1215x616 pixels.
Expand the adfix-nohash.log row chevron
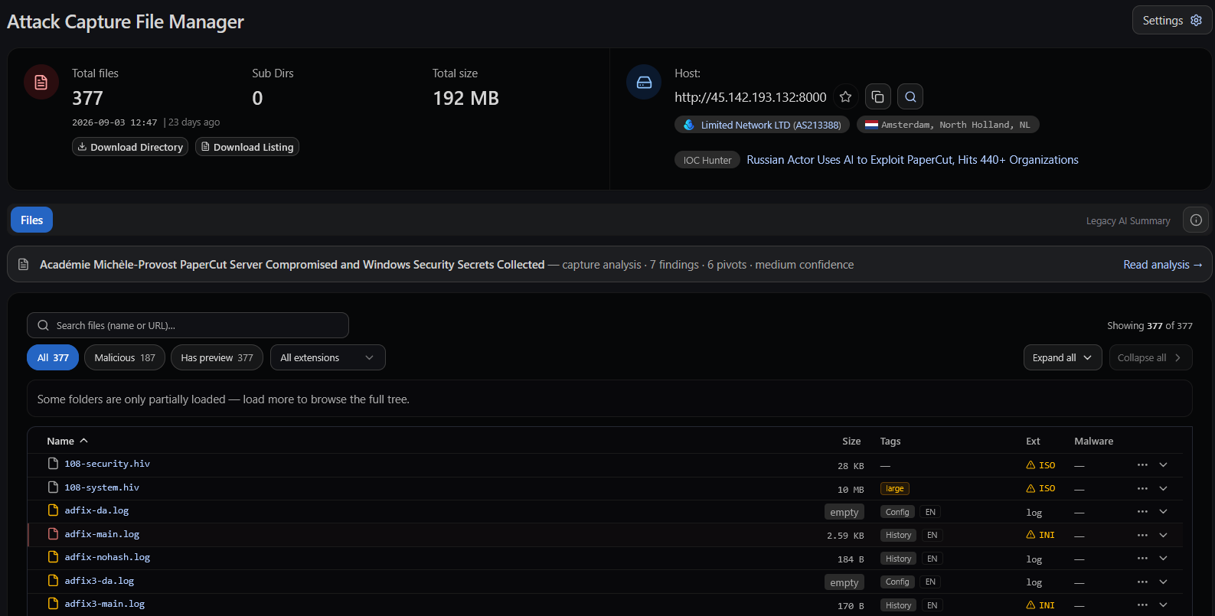click(x=1163, y=559)
